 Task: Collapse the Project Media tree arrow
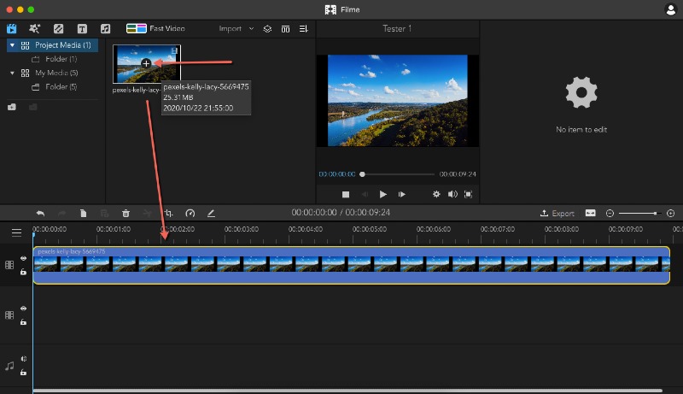click(12, 45)
